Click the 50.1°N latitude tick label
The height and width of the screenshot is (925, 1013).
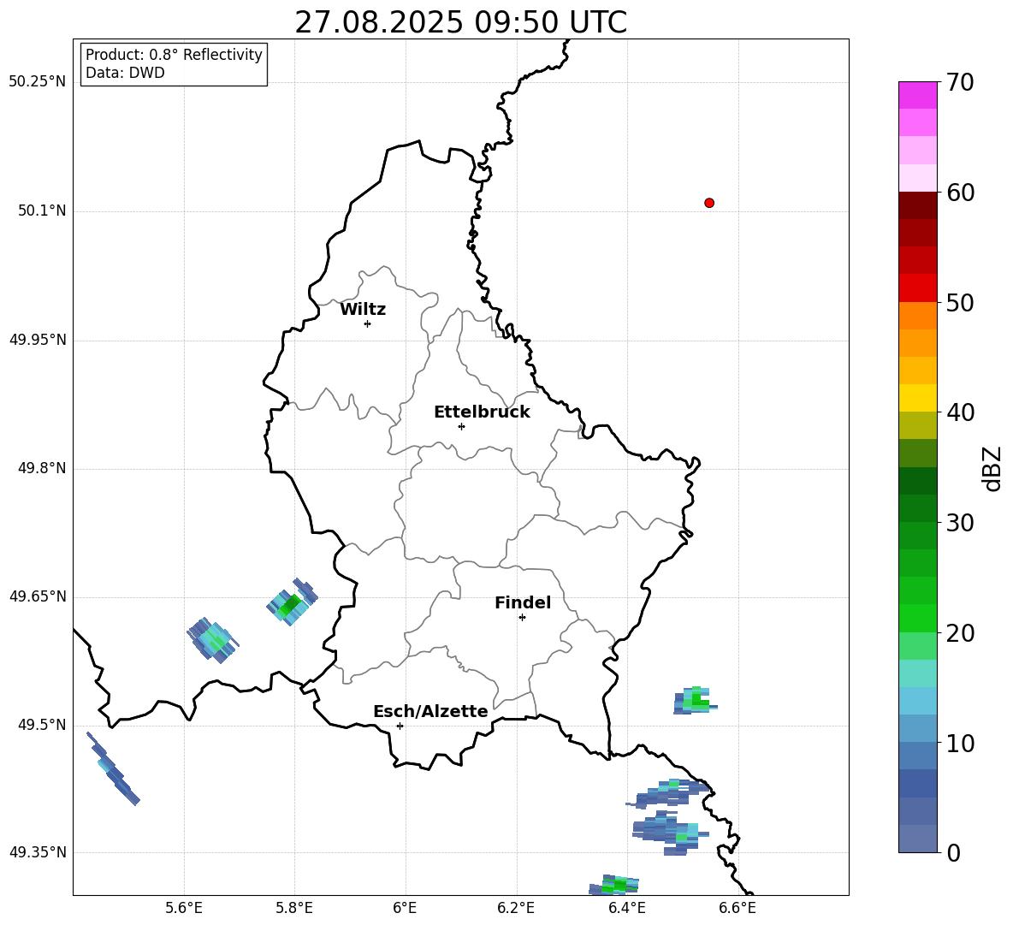(42, 211)
